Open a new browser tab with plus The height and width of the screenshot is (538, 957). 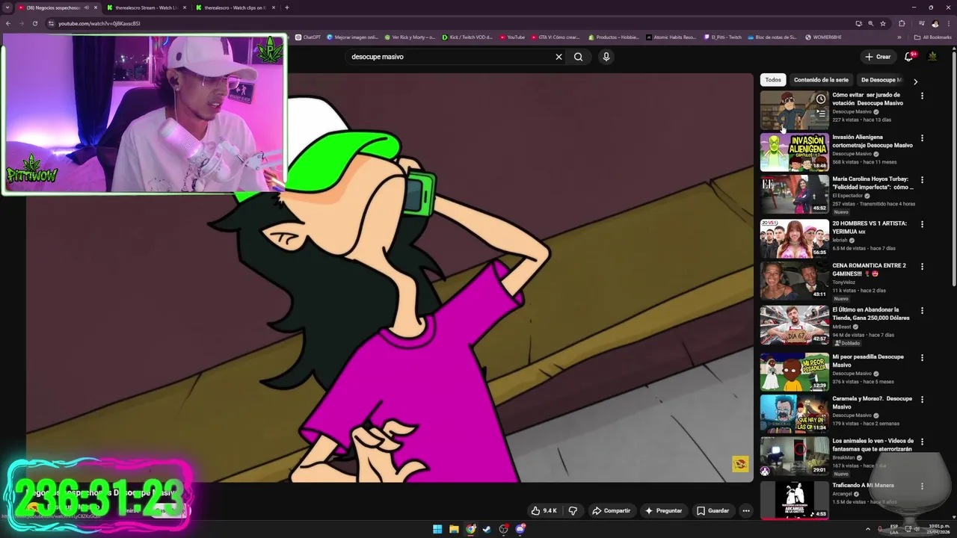coord(287,7)
